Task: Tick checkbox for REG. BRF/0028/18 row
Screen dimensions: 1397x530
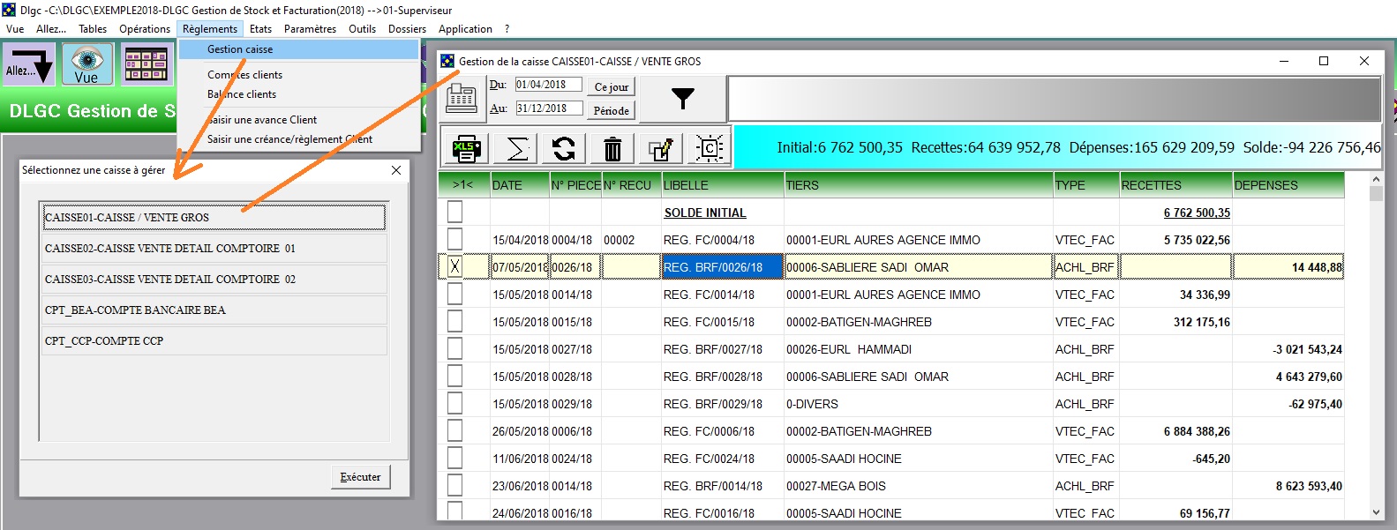Action: click(454, 376)
